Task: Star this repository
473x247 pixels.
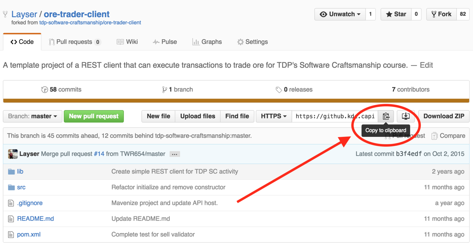Action: pos(396,14)
